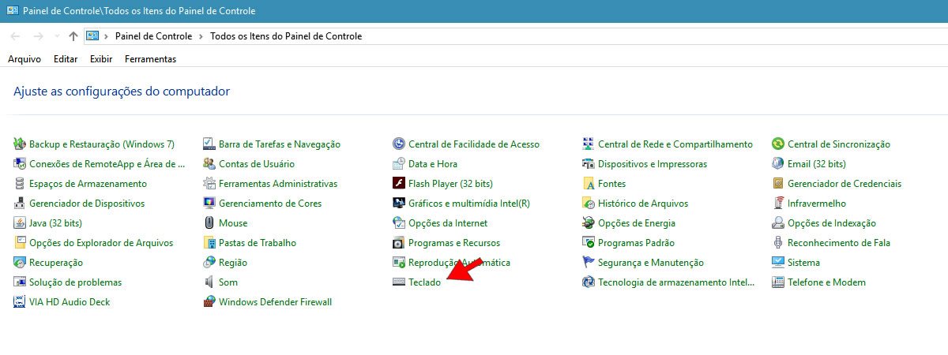948x355 pixels.
Task: Open Opções do Explorador de Arquivos link
Action: click(x=101, y=243)
